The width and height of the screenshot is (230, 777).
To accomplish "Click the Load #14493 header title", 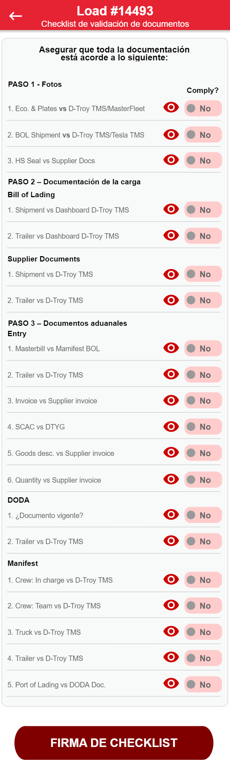I will coord(115,11).
